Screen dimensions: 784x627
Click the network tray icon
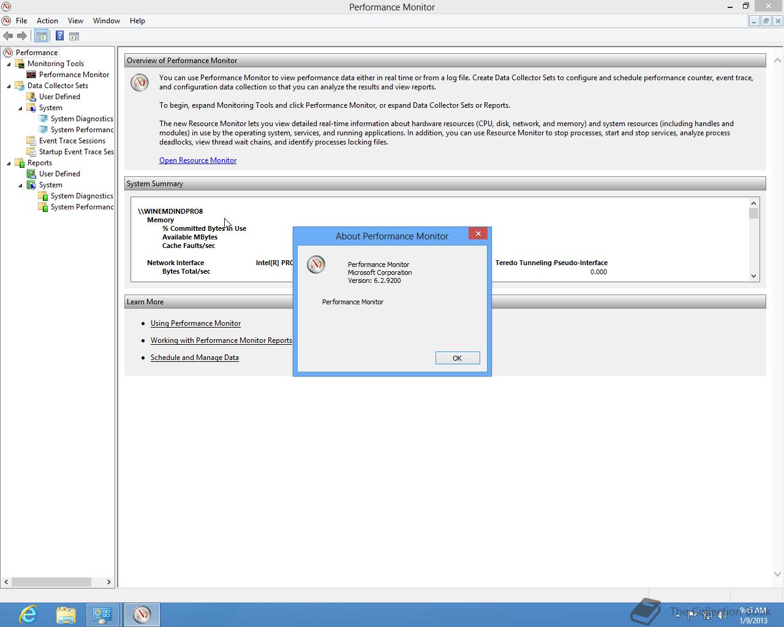[x=707, y=615]
